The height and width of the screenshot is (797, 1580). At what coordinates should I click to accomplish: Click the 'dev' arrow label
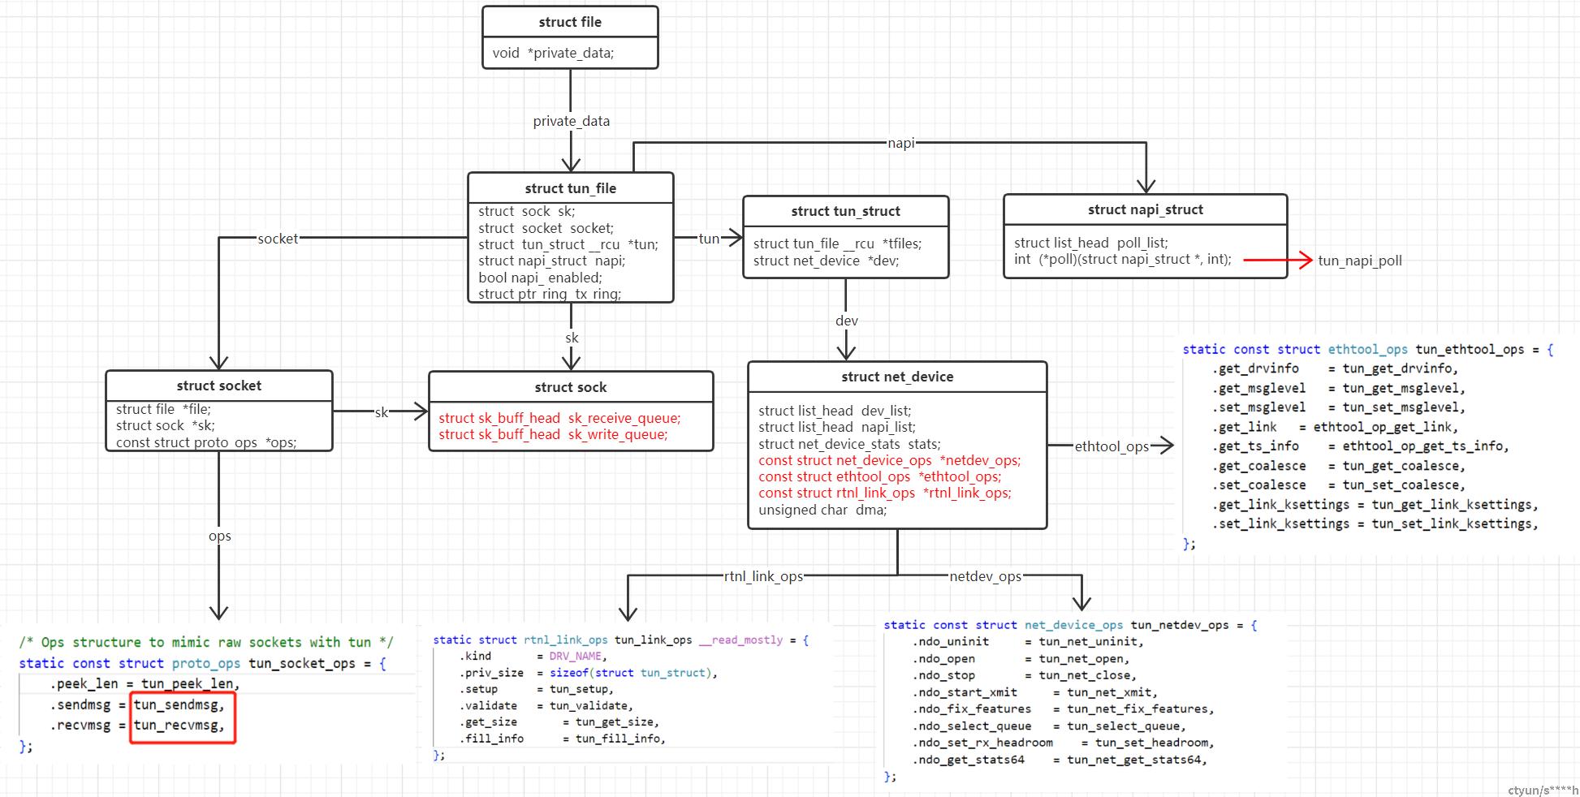846,321
